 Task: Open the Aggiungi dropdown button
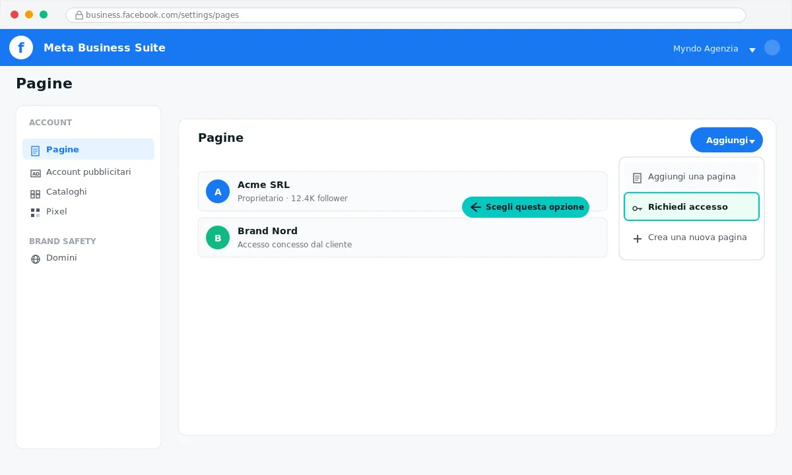click(x=727, y=140)
